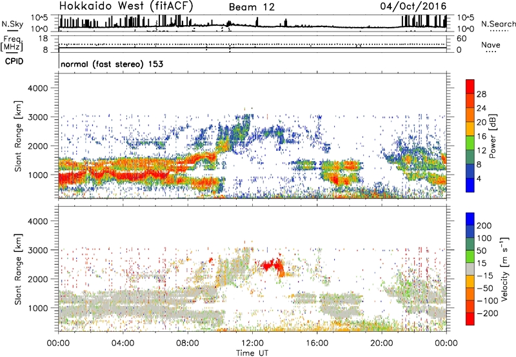Click the '20:00' time tick label
516x357 pixels.
[381, 343]
